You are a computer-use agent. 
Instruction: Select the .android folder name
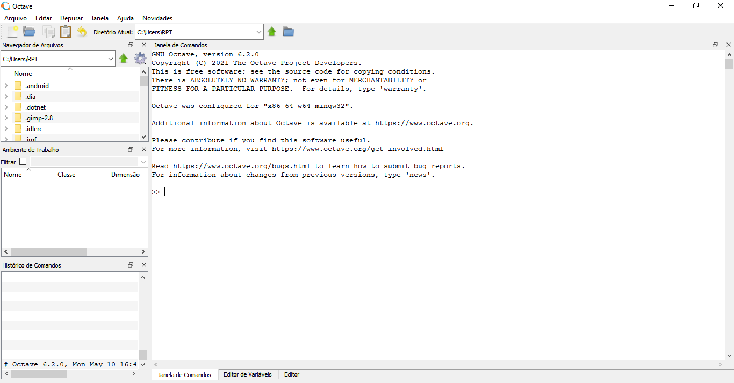tap(37, 86)
